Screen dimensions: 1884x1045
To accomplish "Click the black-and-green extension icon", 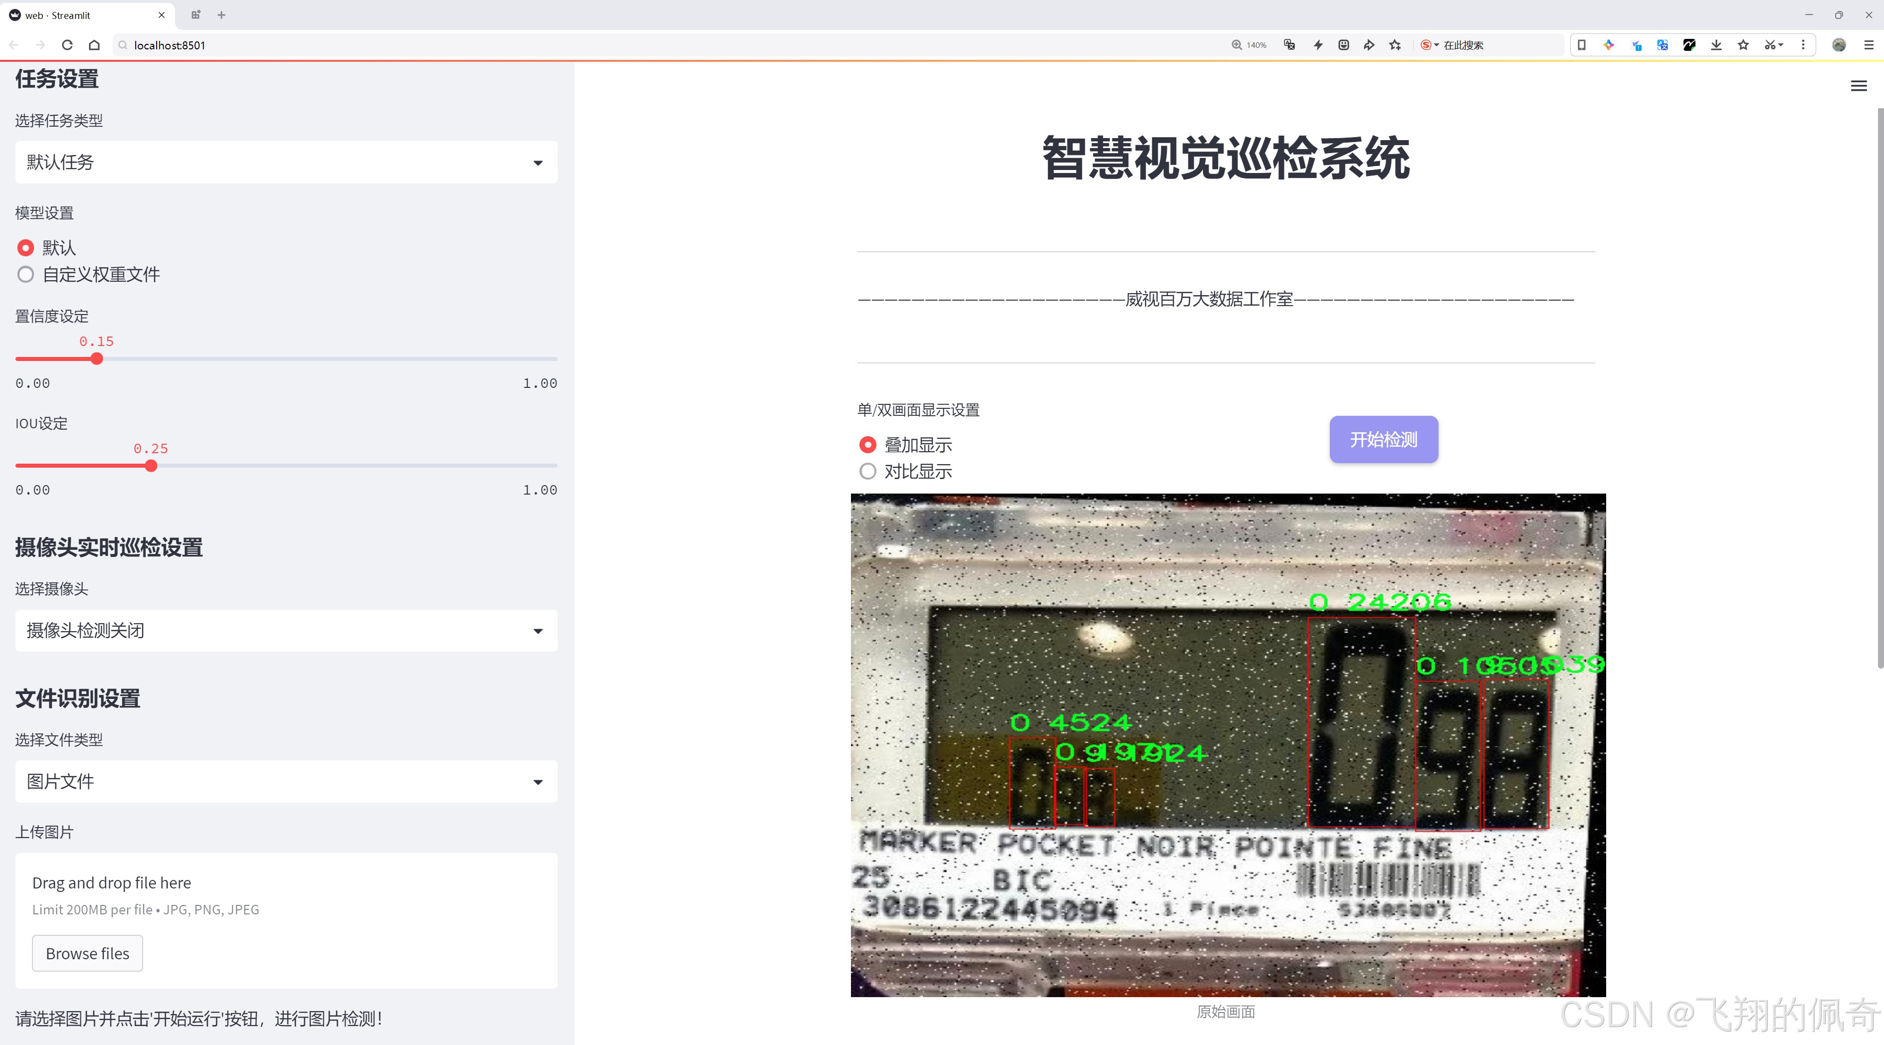I will [1689, 45].
